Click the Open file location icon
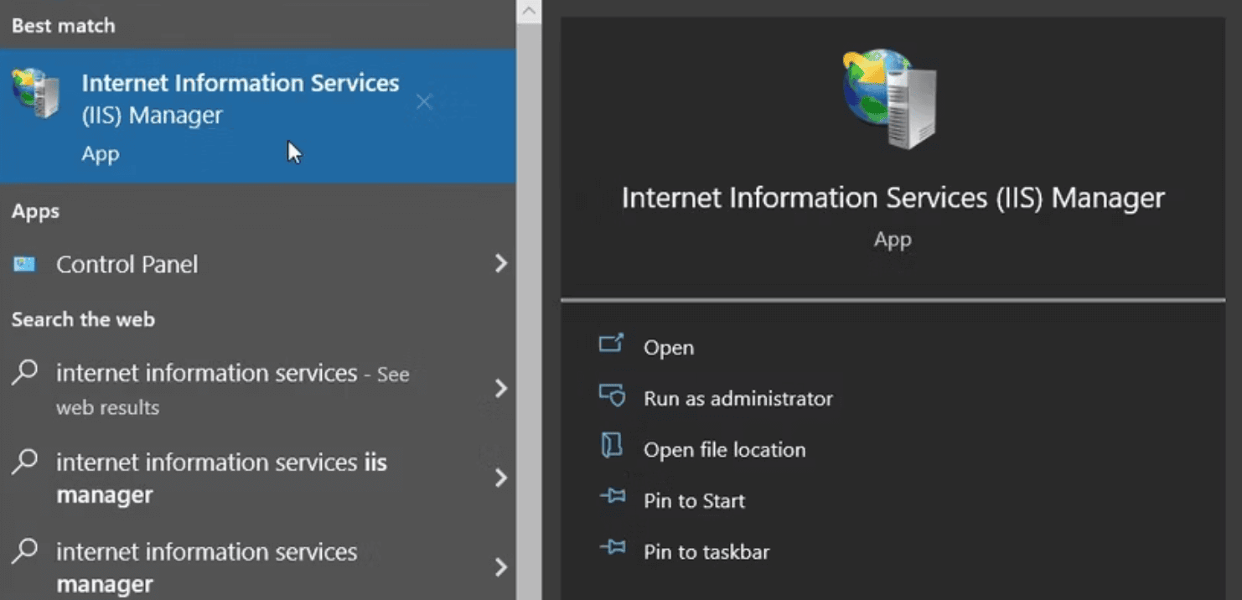This screenshot has height=600, width=1242. coord(612,447)
